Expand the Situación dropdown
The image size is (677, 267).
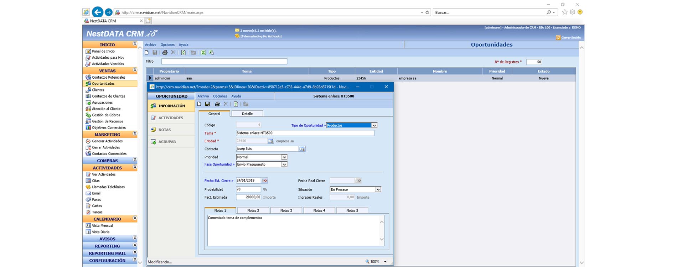coord(378,190)
